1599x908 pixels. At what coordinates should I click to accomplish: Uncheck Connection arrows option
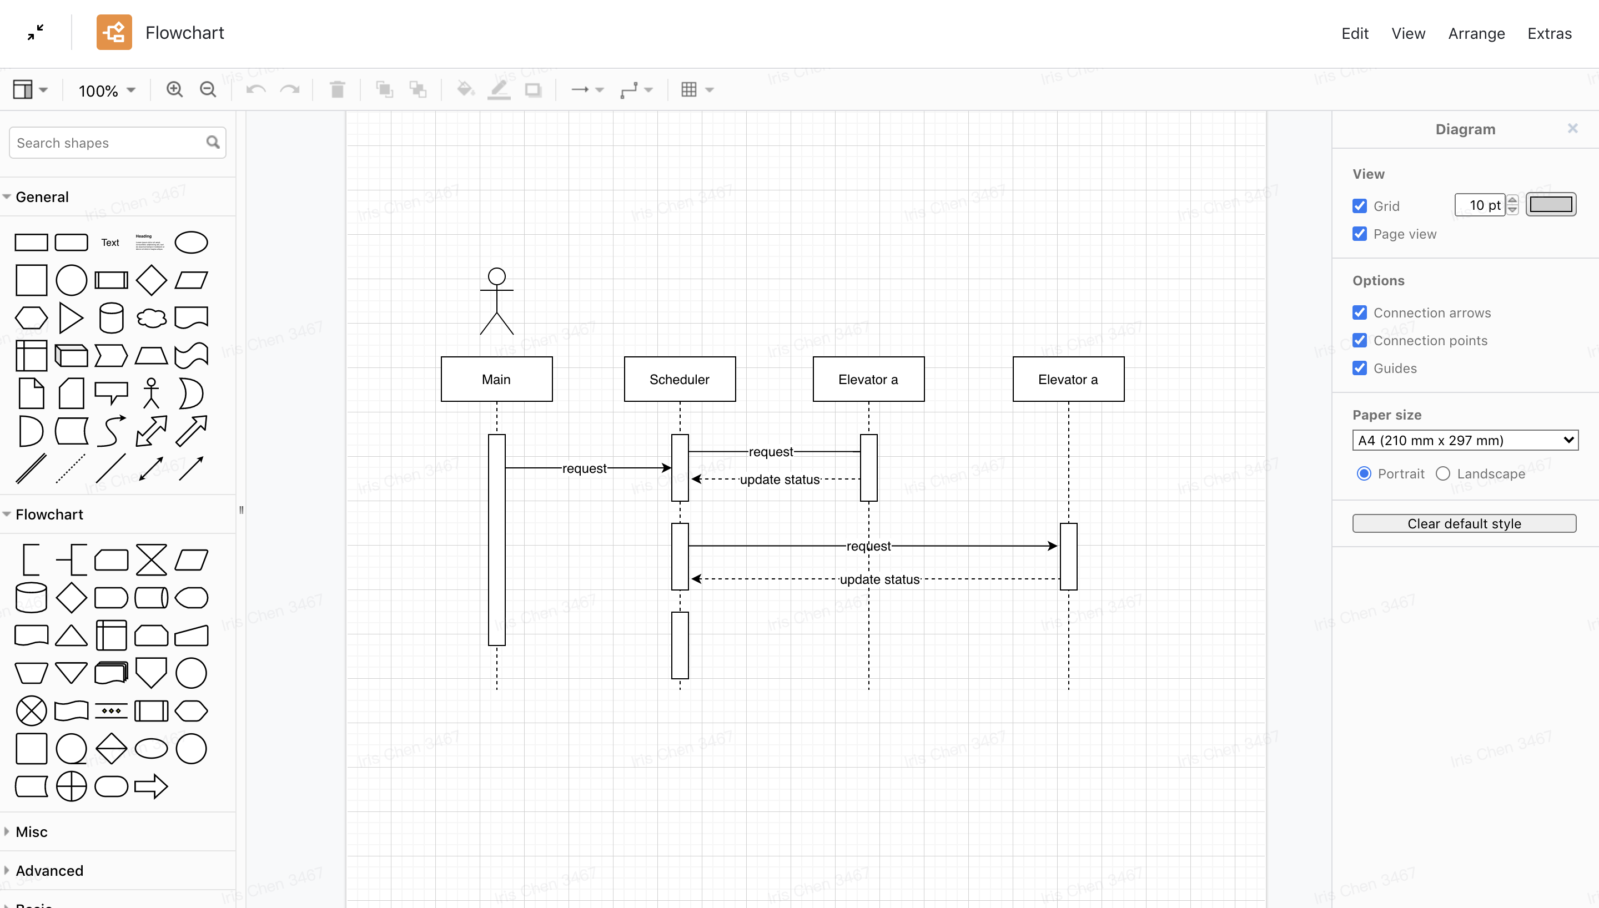pyautogui.click(x=1360, y=312)
